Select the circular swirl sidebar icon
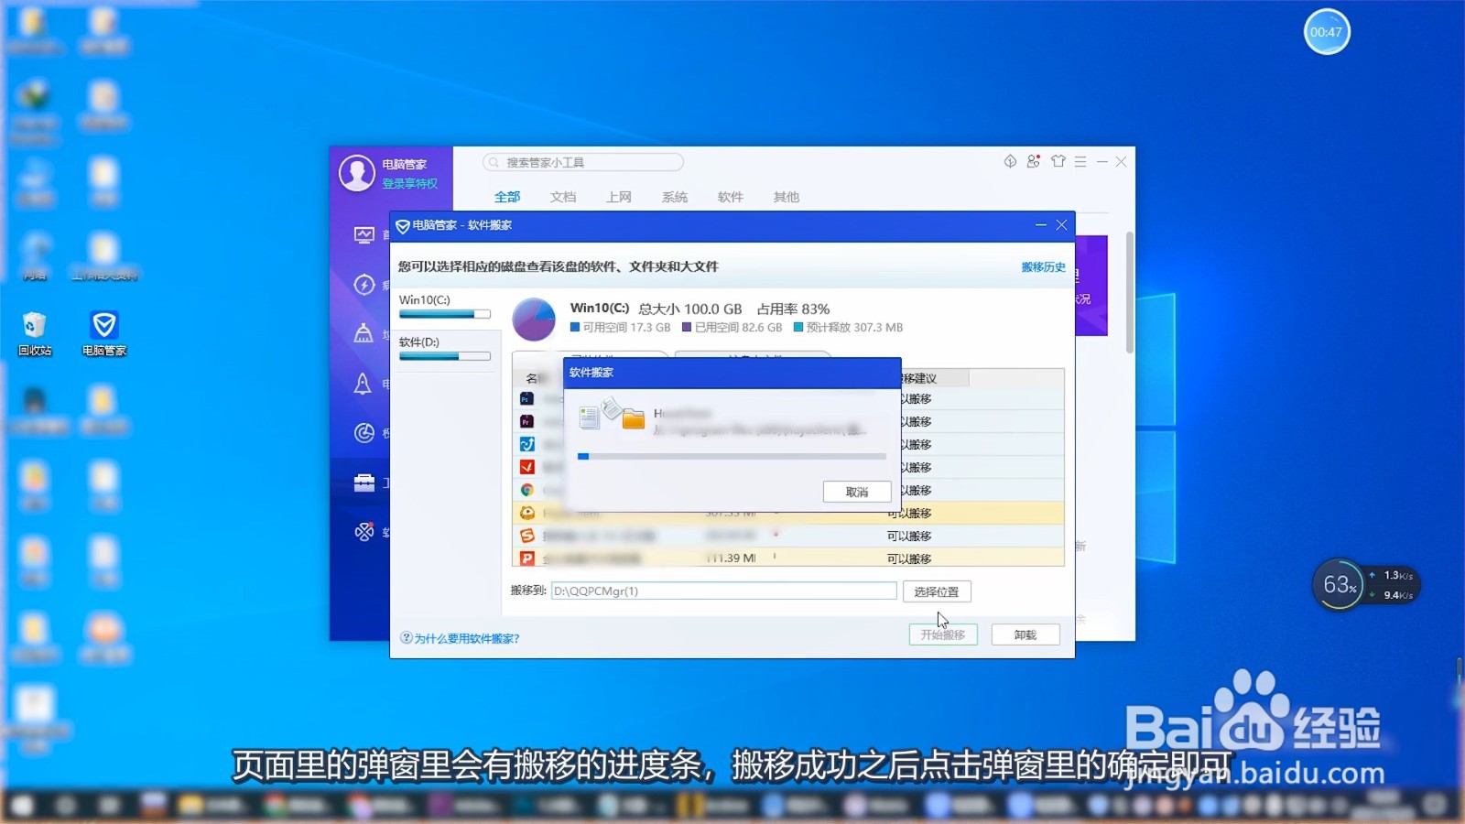 (x=364, y=433)
